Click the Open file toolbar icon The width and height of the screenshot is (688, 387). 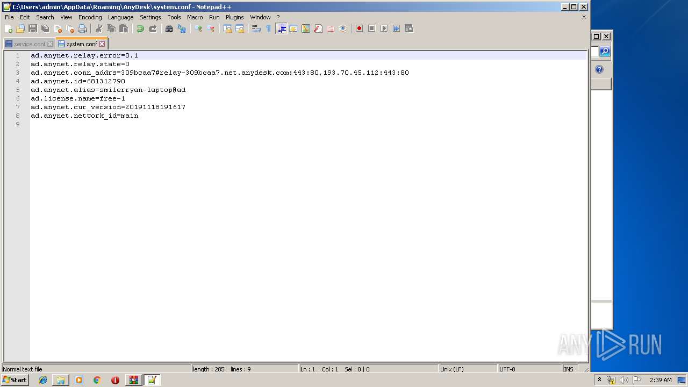pyautogui.click(x=20, y=28)
